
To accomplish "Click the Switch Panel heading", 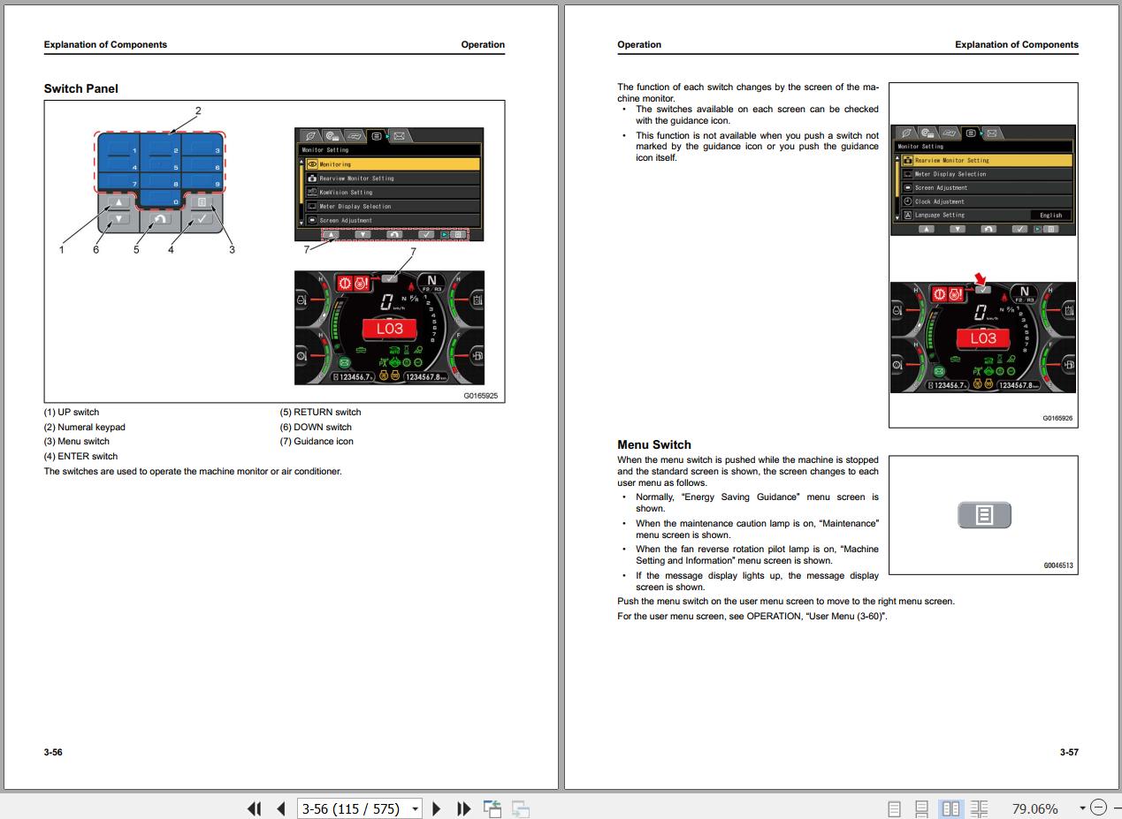I will (x=80, y=88).
